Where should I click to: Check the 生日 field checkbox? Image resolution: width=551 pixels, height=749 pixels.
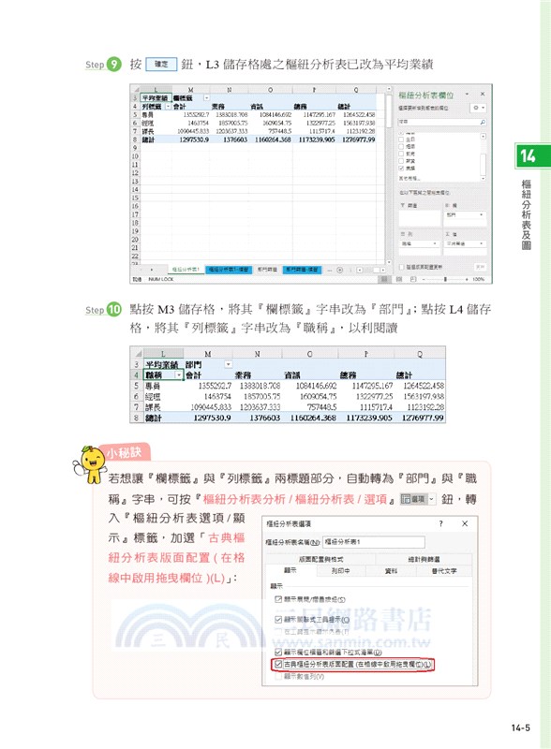[x=401, y=140]
